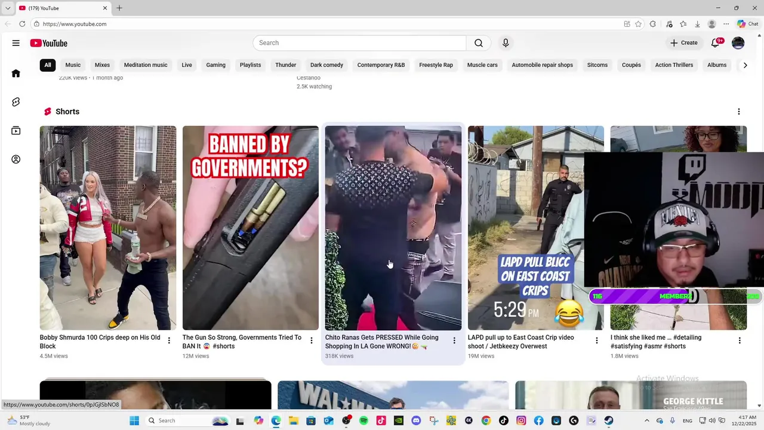Reload the page in the browser

point(22,24)
